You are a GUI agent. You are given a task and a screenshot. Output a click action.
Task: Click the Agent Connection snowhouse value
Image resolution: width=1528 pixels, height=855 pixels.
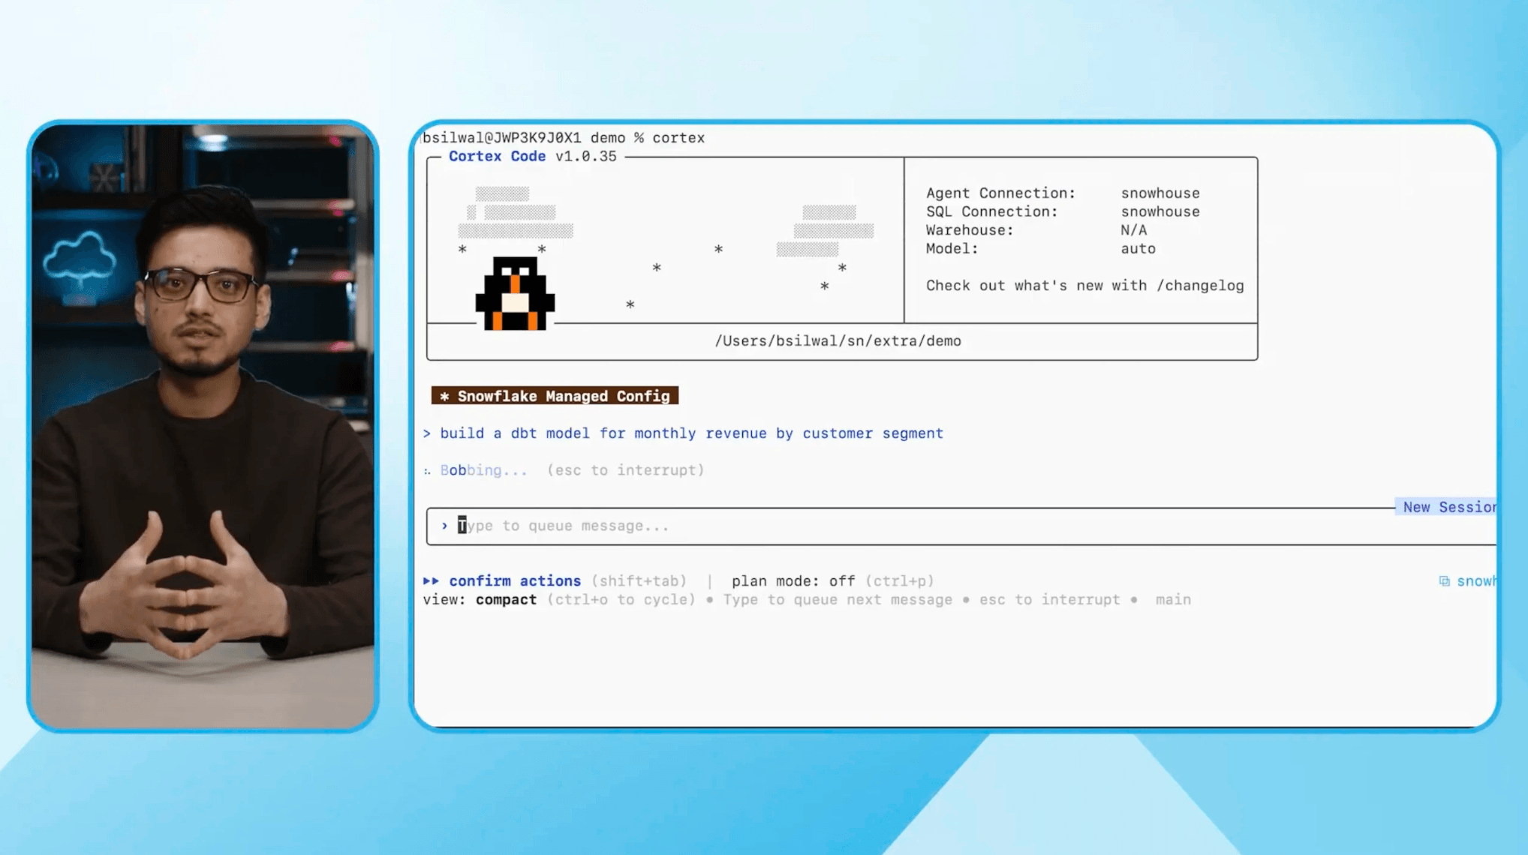(x=1160, y=193)
